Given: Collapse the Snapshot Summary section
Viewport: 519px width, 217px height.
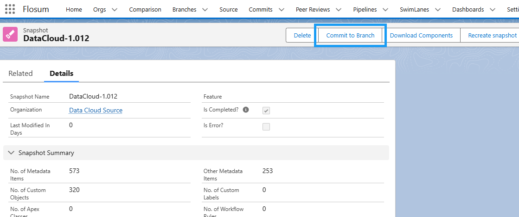Looking at the screenshot, I should pyautogui.click(x=11, y=153).
